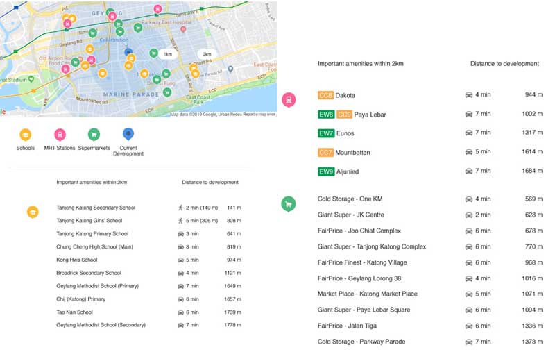Select Geylang Methodist School (Primary) entry

pyautogui.click(x=97, y=286)
